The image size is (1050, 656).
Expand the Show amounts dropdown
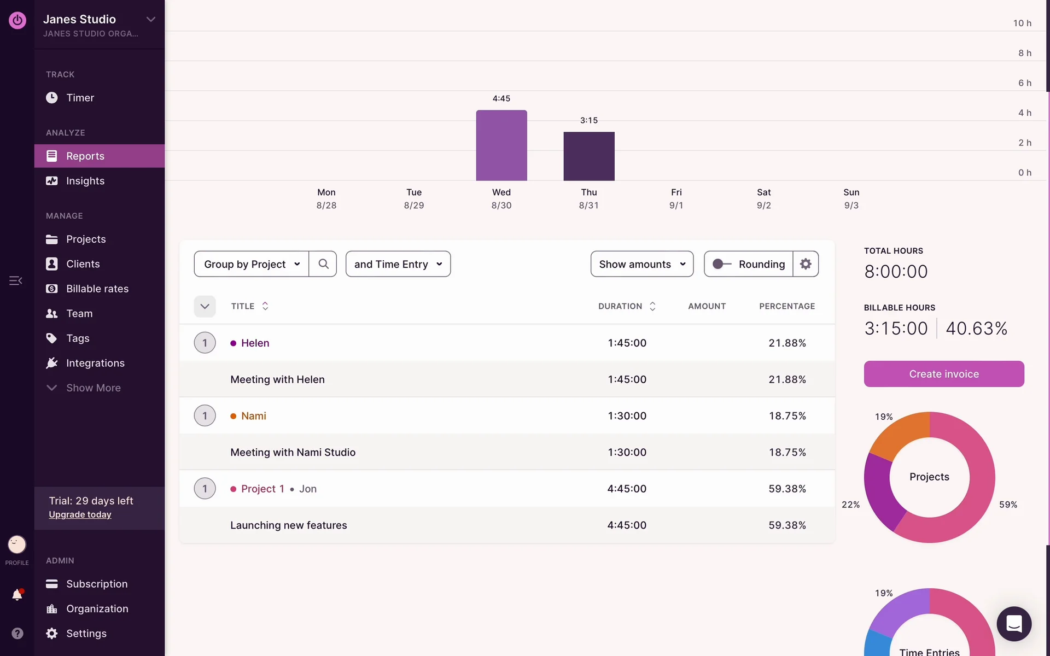(x=641, y=264)
